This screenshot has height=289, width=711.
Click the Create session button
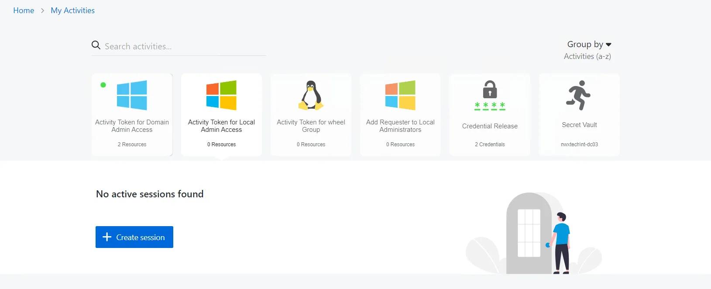[134, 237]
